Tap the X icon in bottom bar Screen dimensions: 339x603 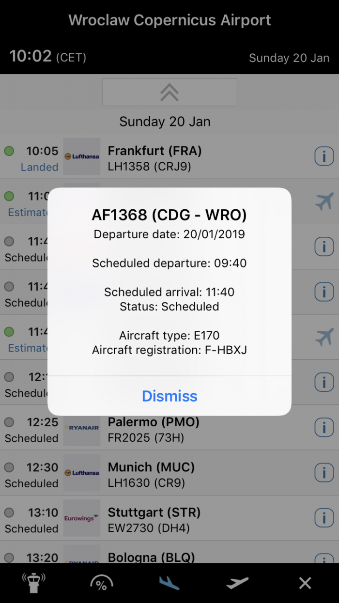pos(305,583)
